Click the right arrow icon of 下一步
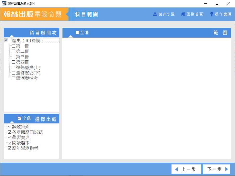Screen dimensions: 235x176 [227, 169]
